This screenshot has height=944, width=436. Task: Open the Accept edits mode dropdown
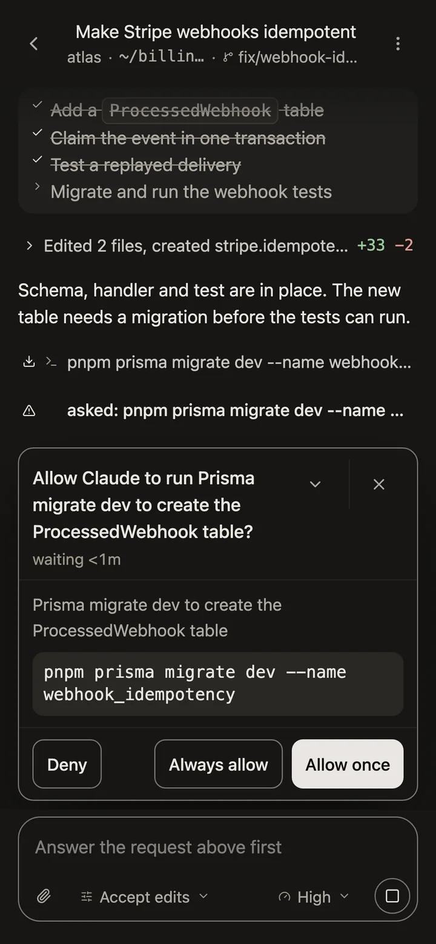[x=144, y=897]
